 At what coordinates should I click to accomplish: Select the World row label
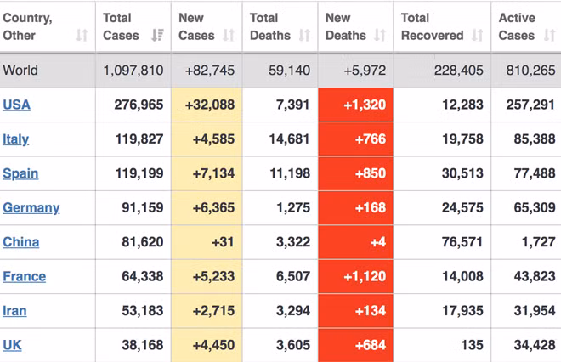click(x=20, y=71)
